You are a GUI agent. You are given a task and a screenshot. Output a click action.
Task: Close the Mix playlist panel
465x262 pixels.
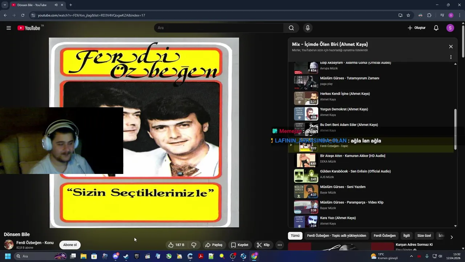coord(451,47)
